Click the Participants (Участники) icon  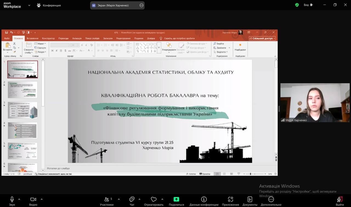coord(107,200)
